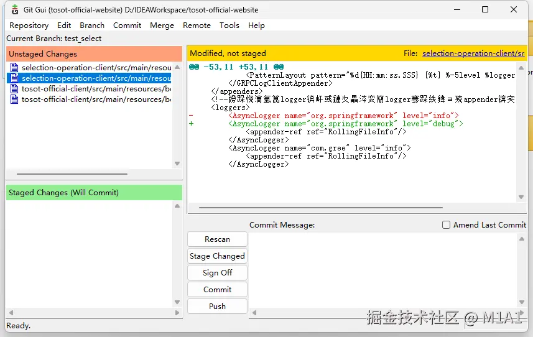Open the Help menu
This screenshot has height=337, width=533.
click(256, 25)
